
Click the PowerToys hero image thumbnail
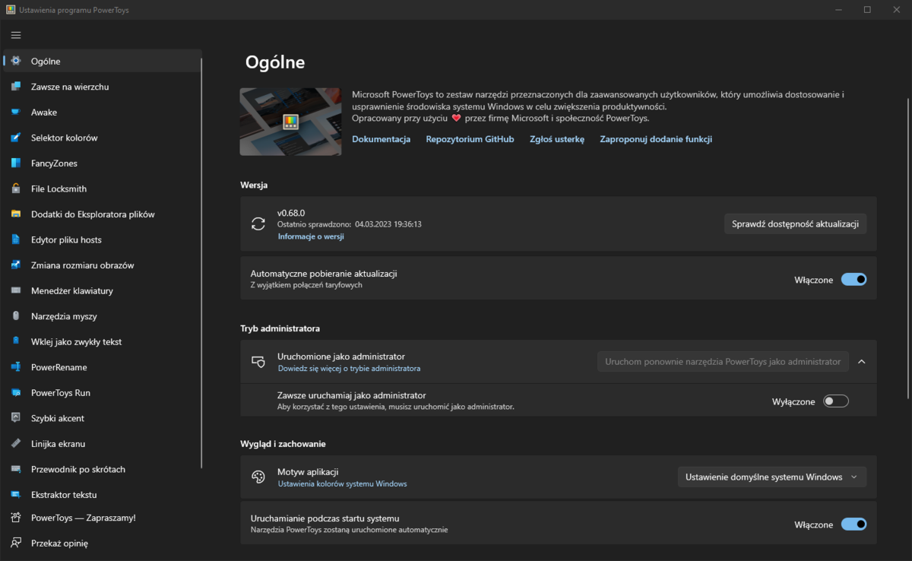[290, 122]
